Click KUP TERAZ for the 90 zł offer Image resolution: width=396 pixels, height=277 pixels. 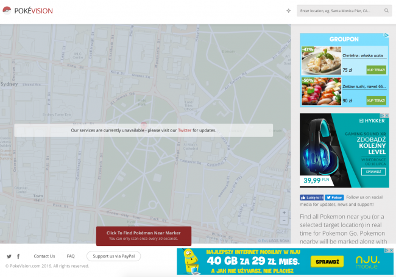coord(376,100)
